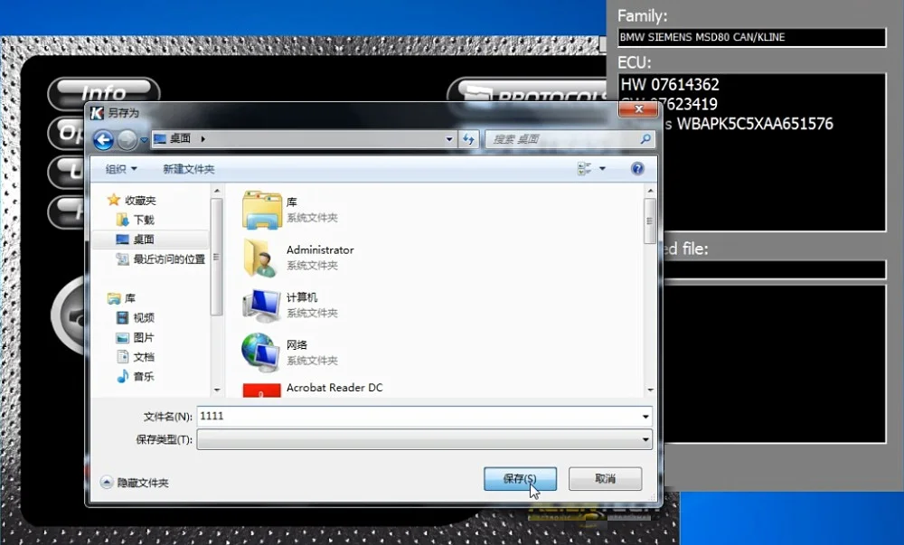The image size is (904, 545).
Task: Click the K icon in the dialog title bar
Action: click(x=97, y=113)
